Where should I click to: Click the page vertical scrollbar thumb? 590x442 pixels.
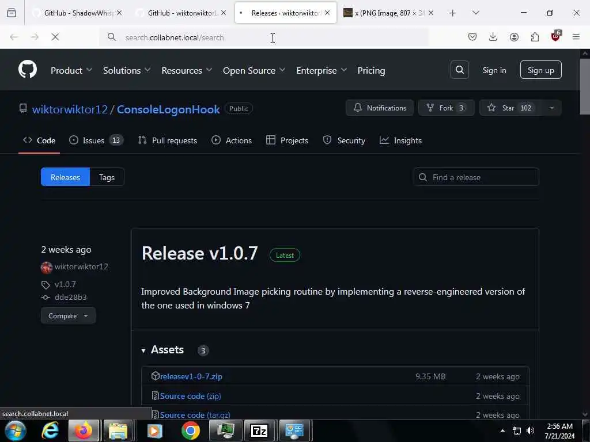pos(585,86)
